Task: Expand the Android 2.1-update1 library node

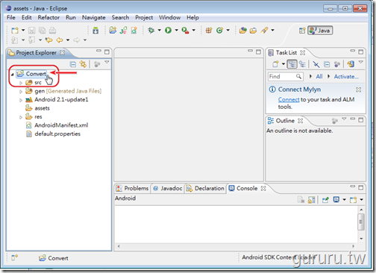Action: point(21,100)
